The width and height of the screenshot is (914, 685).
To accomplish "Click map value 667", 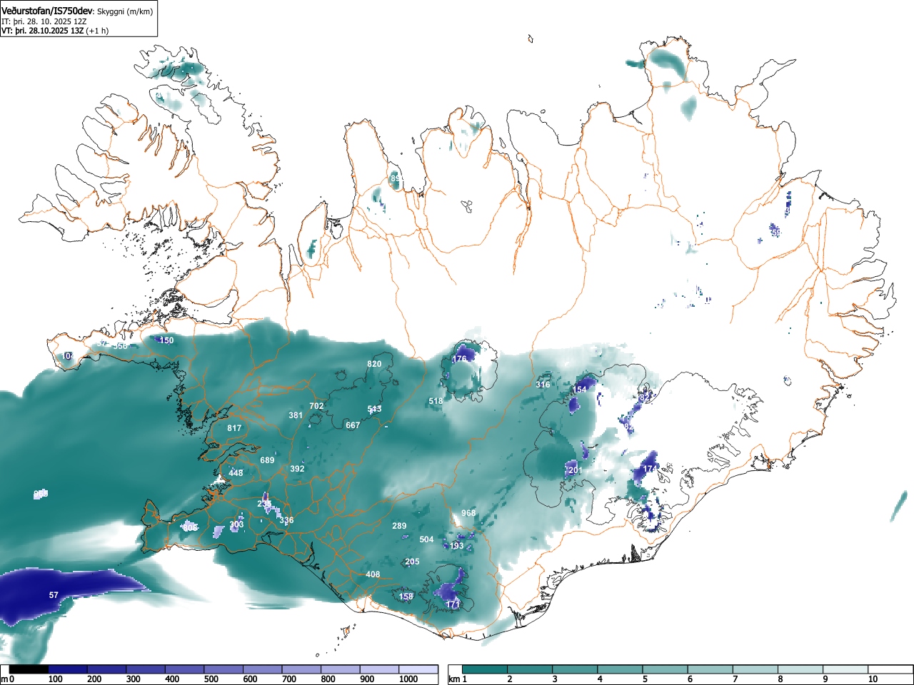I will [x=353, y=425].
